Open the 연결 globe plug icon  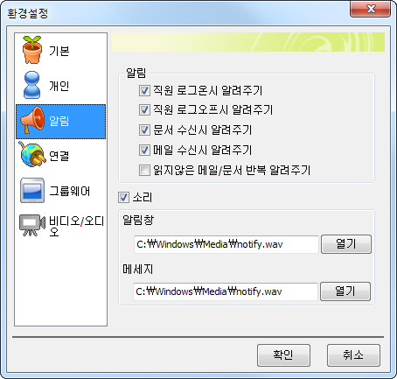pyautogui.click(x=32, y=155)
